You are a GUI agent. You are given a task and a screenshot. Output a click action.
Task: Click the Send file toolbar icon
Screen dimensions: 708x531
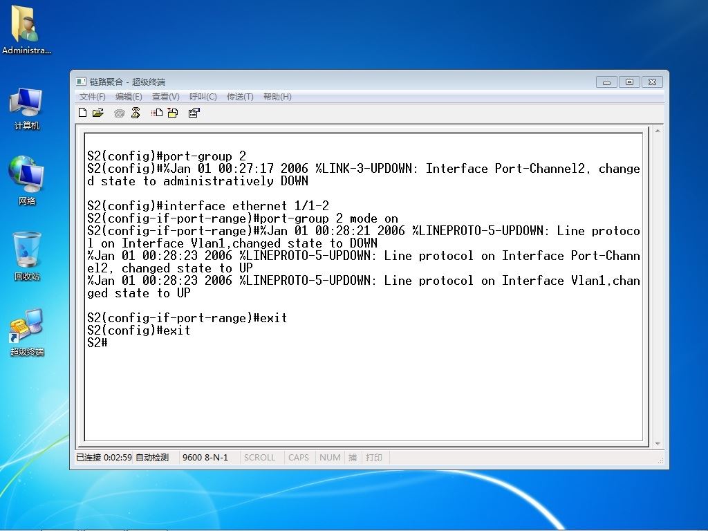(x=157, y=113)
